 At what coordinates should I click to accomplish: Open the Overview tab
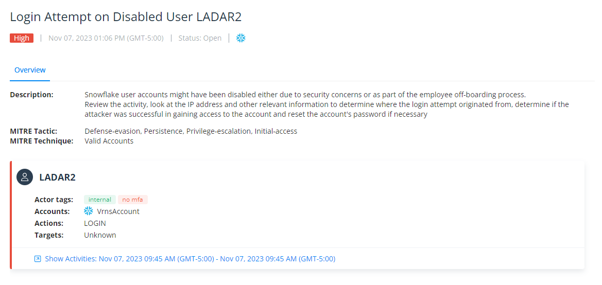pyautogui.click(x=30, y=70)
